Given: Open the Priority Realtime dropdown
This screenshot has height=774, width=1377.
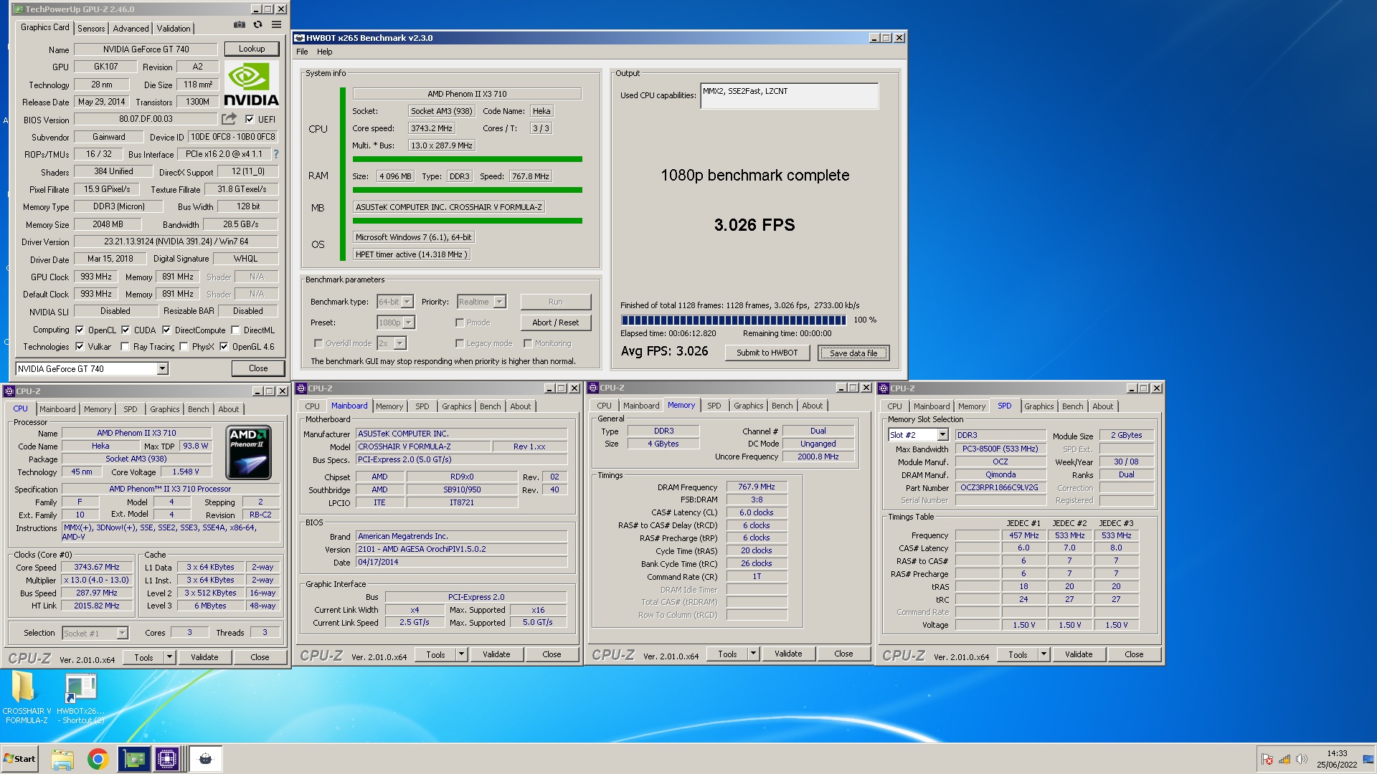Looking at the screenshot, I should (x=500, y=302).
